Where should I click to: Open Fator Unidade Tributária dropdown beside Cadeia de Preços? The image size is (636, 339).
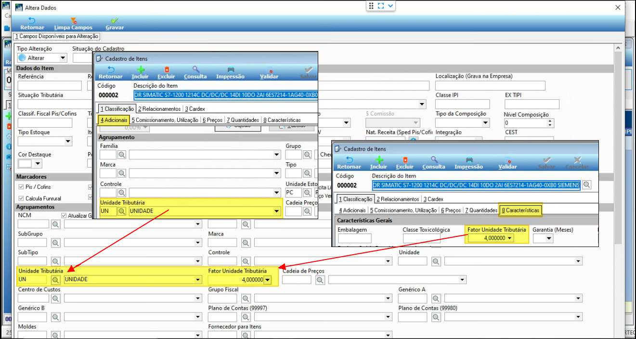268,280
